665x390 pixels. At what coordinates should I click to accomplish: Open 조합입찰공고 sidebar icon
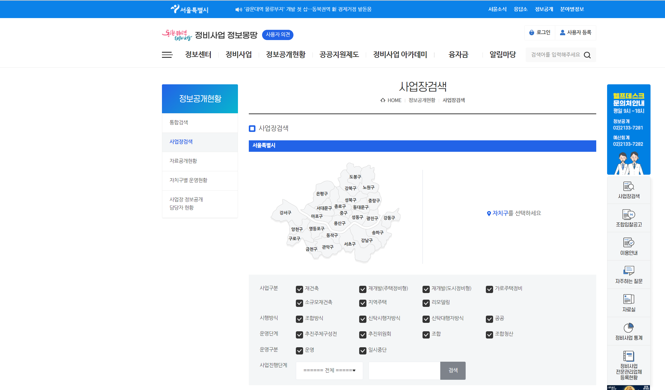(629, 215)
